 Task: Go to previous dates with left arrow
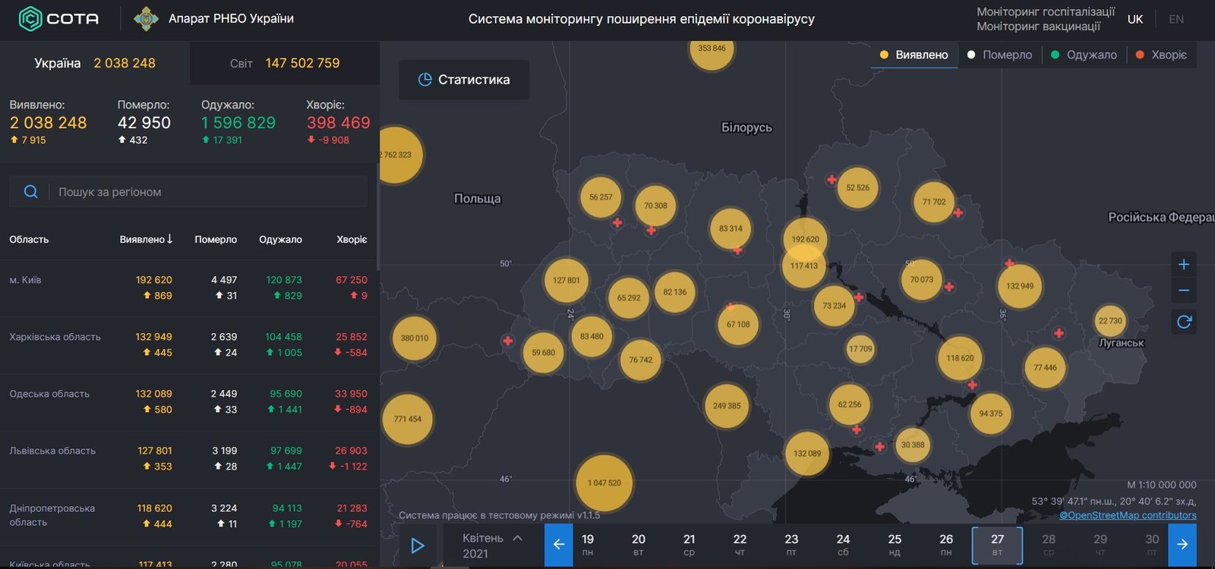(559, 545)
